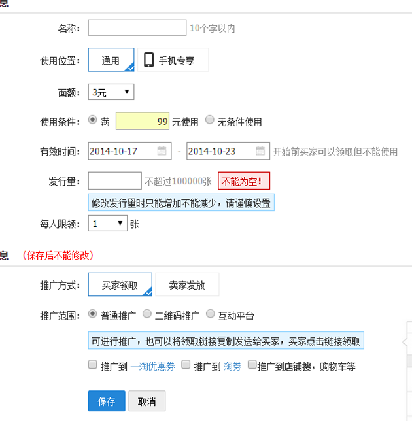Check the 推广到店铺搜，购物车等 checkbox
Image resolution: width=412 pixels, height=421 pixels.
(x=252, y=365)
